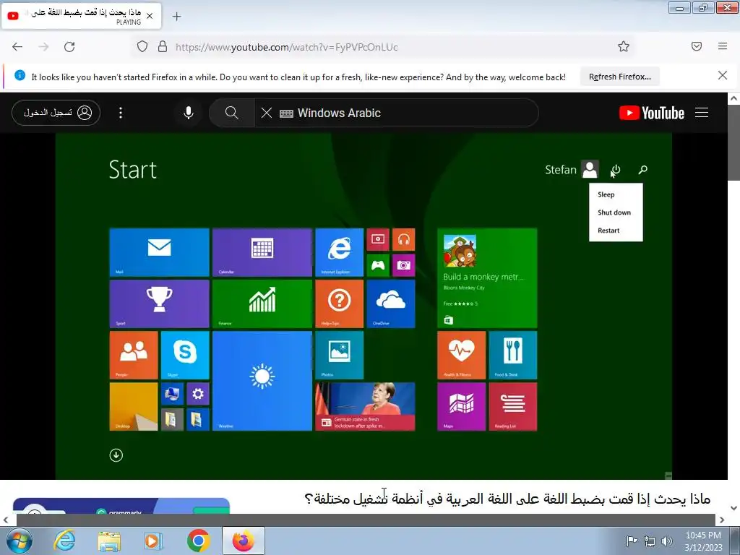Choose Shut down in power menu

pyautogui.click(x=614, y=212)
